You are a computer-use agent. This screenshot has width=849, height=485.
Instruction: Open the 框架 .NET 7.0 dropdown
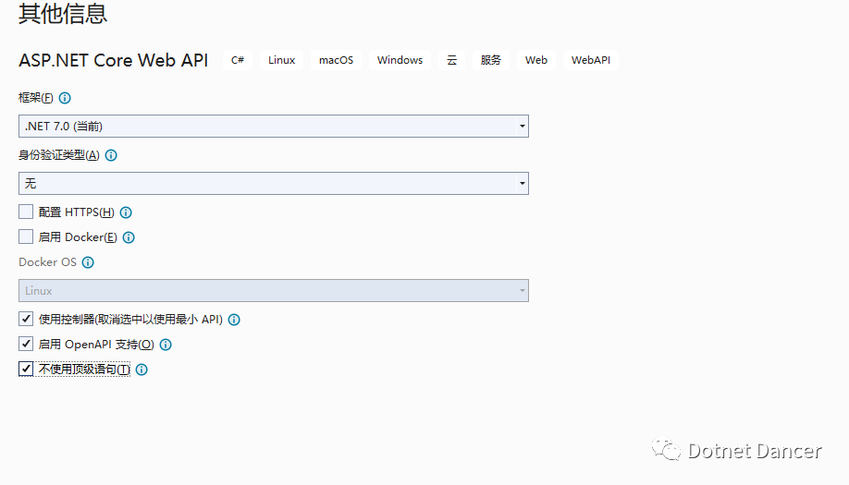tap(274, 126)
